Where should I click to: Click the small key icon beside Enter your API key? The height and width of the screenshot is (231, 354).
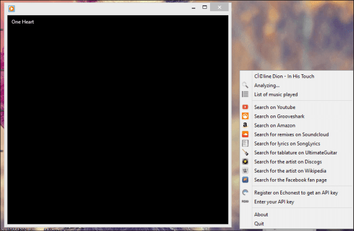point(245,202)
